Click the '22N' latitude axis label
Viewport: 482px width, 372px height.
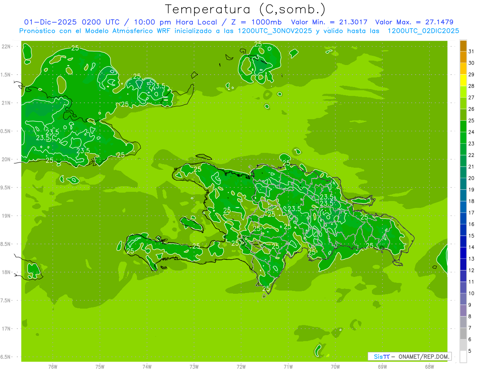point(6,47)
